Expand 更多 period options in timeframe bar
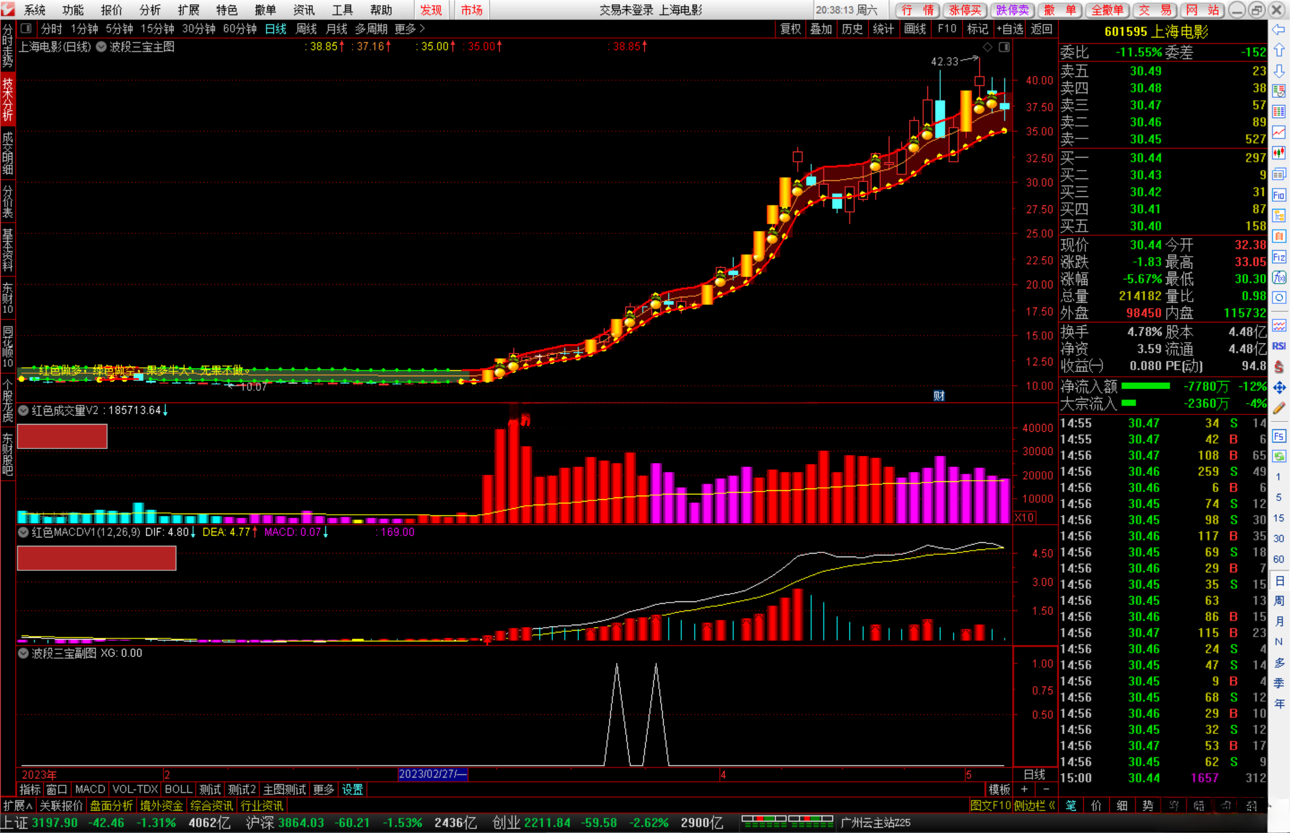 (410, 29)
